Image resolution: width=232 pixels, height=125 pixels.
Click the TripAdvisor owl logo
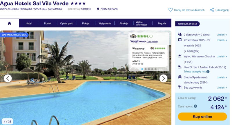coord(133,36)
